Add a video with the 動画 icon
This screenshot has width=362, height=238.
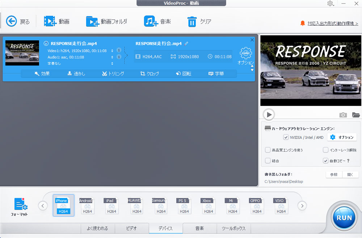(50, 21)
